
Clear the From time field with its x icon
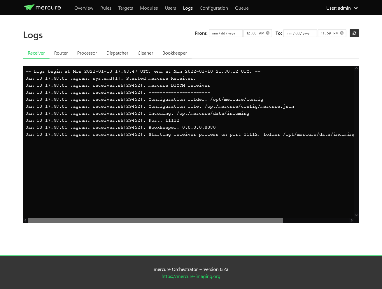pyautogui.click(x=268, y=33)
